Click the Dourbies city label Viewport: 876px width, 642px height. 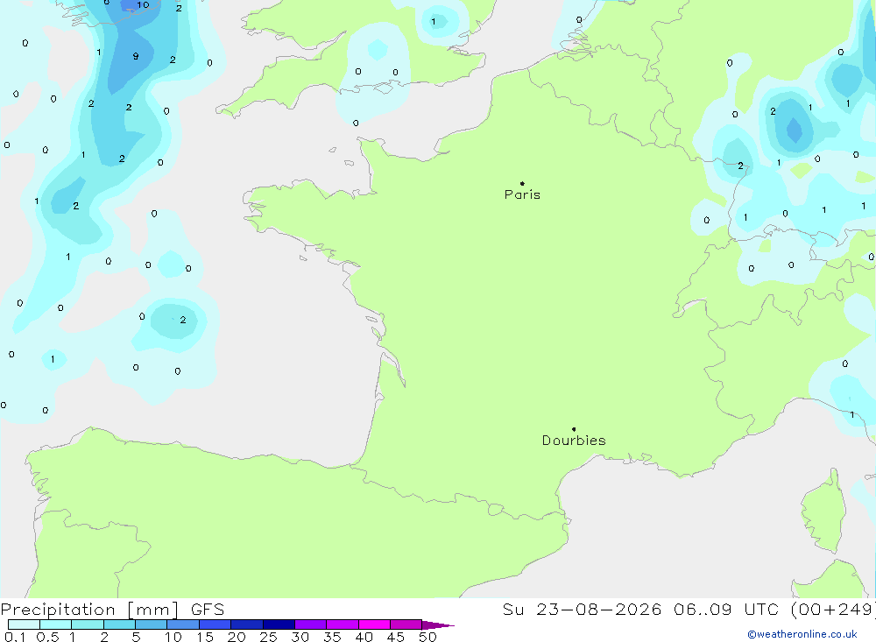click(574, 441)
